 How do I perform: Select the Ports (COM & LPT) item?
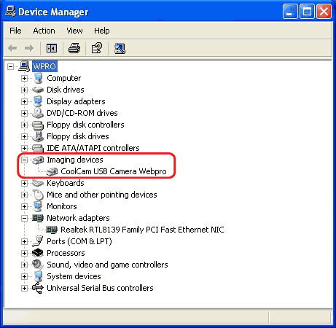[79, 241]
